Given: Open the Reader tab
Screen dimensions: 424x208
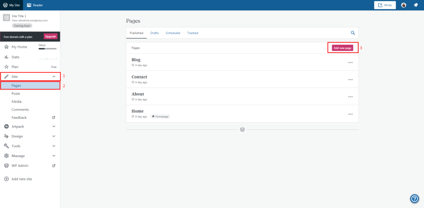Looking at the screenshot, I should [x=35, y=5].
